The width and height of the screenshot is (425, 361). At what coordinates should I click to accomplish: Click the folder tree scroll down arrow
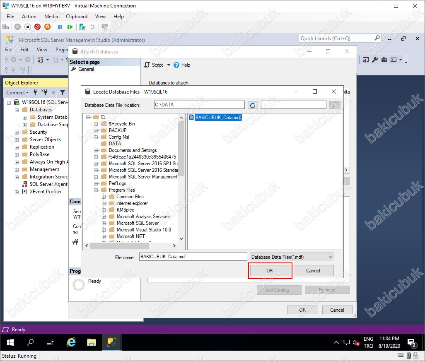181,238
